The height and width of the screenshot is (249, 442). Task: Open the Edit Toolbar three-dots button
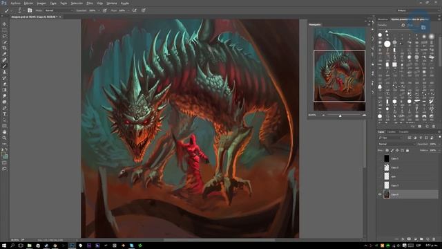4,144
